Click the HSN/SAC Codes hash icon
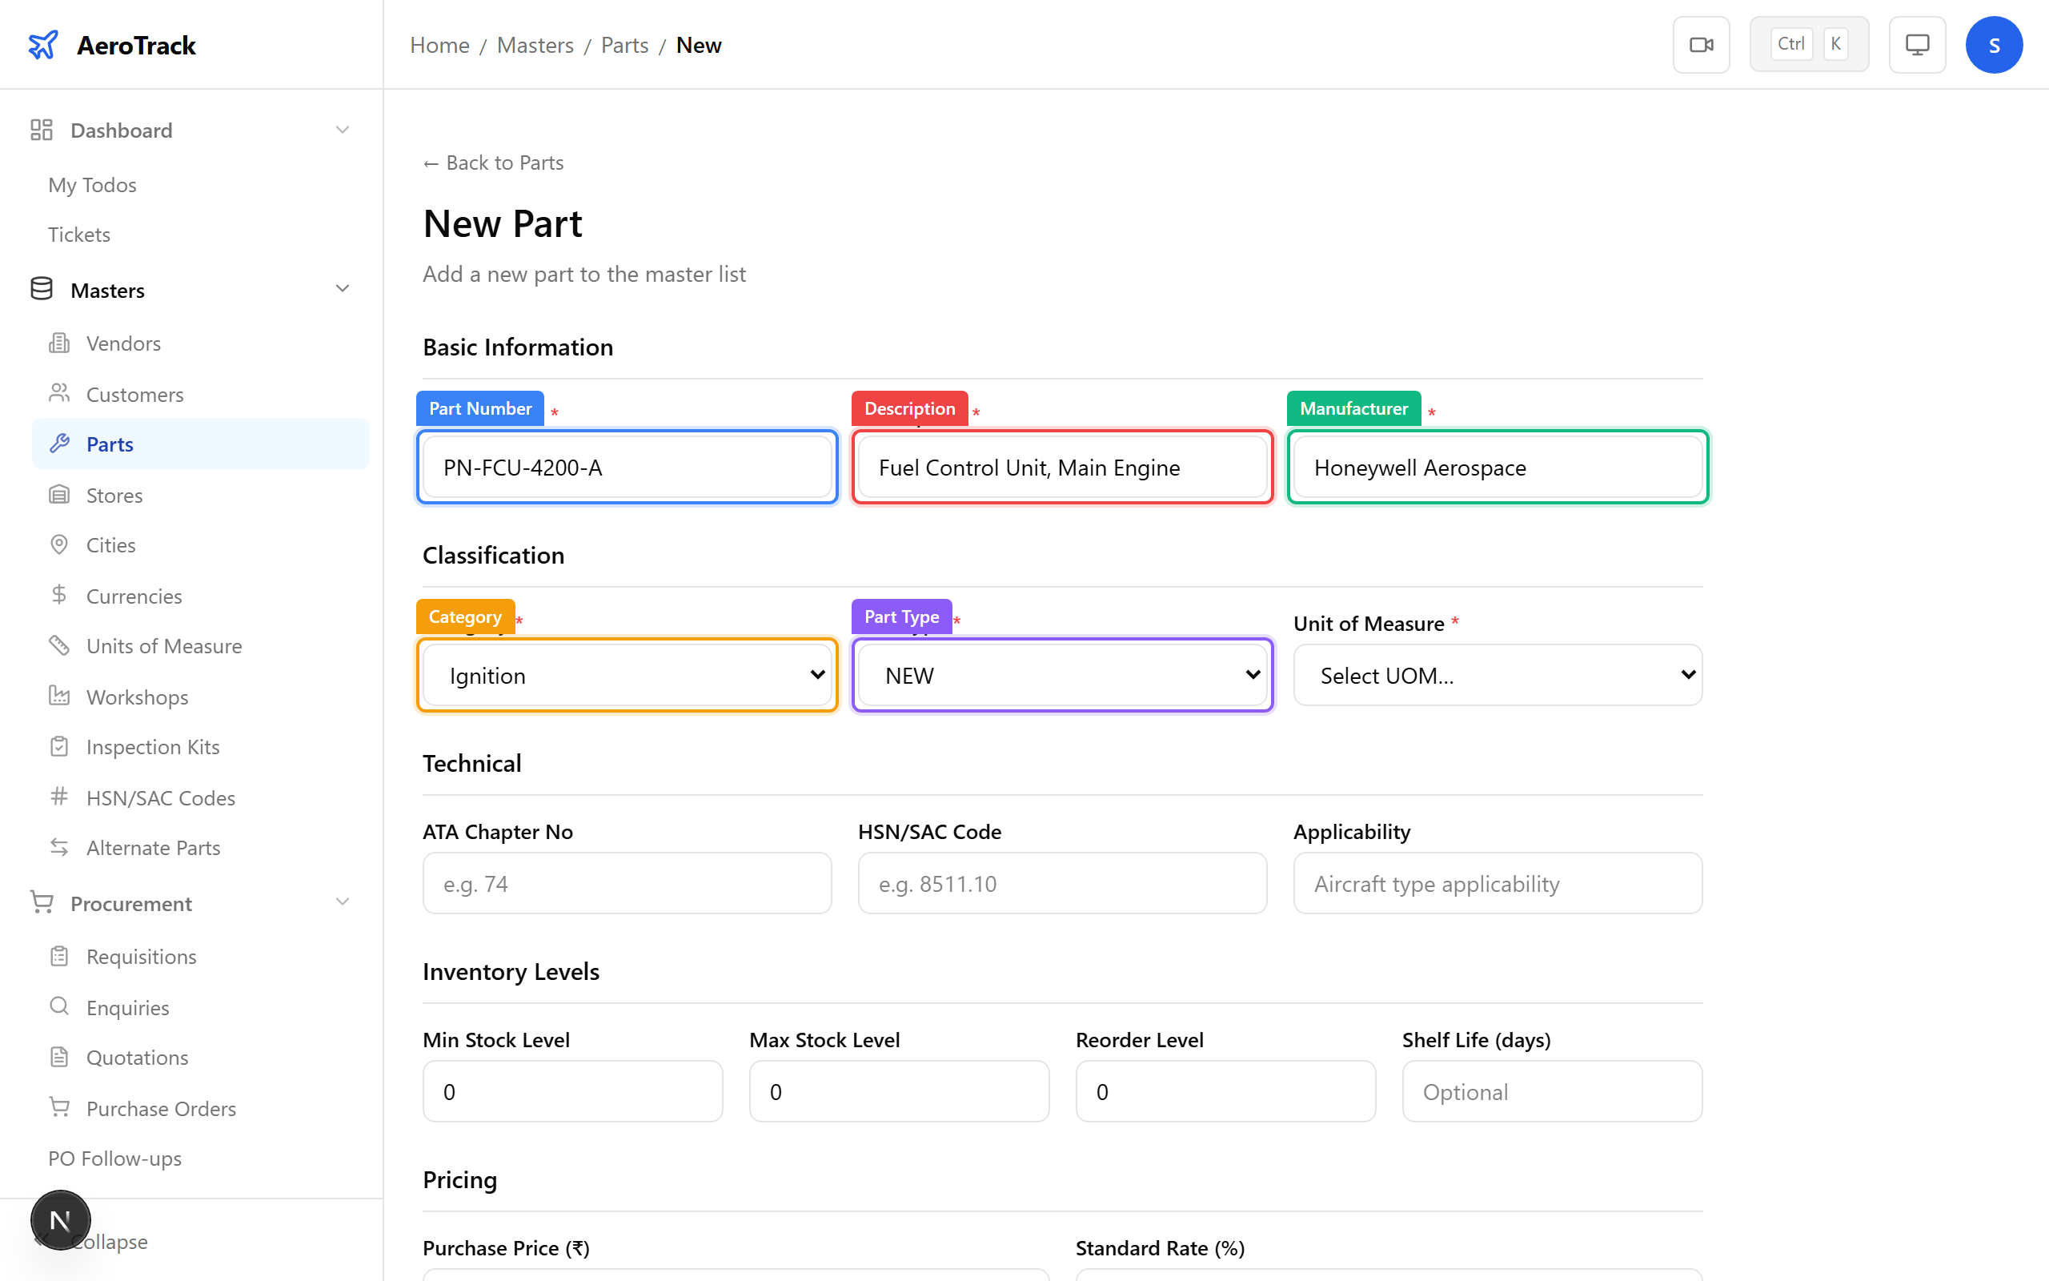This screenshot has height=1281, width=2049. (58, 797)
